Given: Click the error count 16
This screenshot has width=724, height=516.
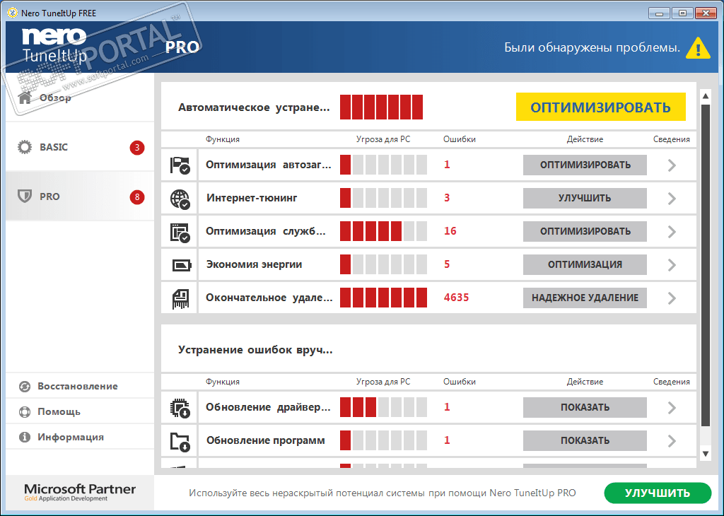Looking at the screenshot, I should [x=450, y=231].
